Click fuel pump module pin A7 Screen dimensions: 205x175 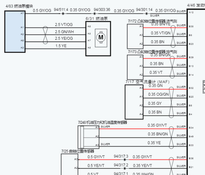tap(22, 13)
